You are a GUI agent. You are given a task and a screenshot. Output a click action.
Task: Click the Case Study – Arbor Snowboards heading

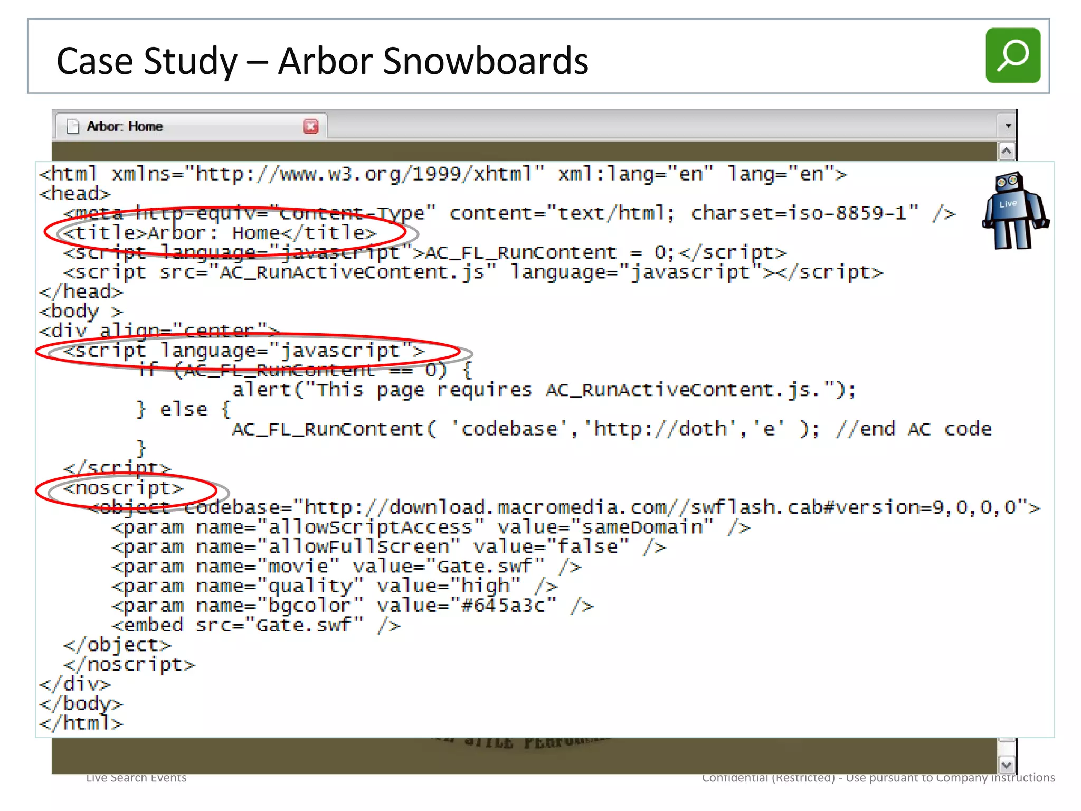[322, 61]
